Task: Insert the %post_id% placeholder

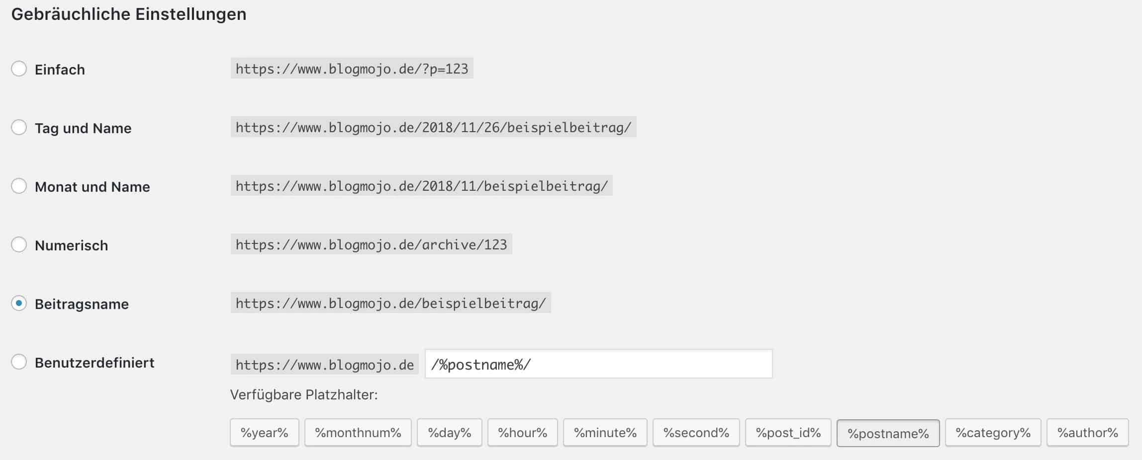Action: coord(788,432)
